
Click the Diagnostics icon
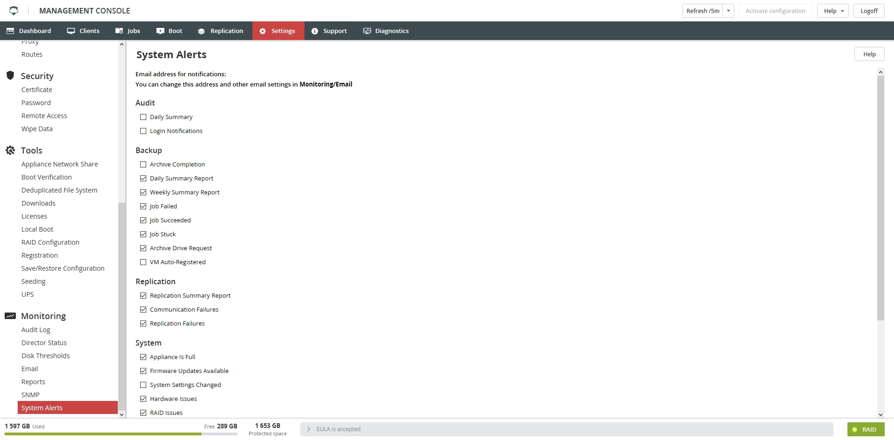click(x=367, y=31)
